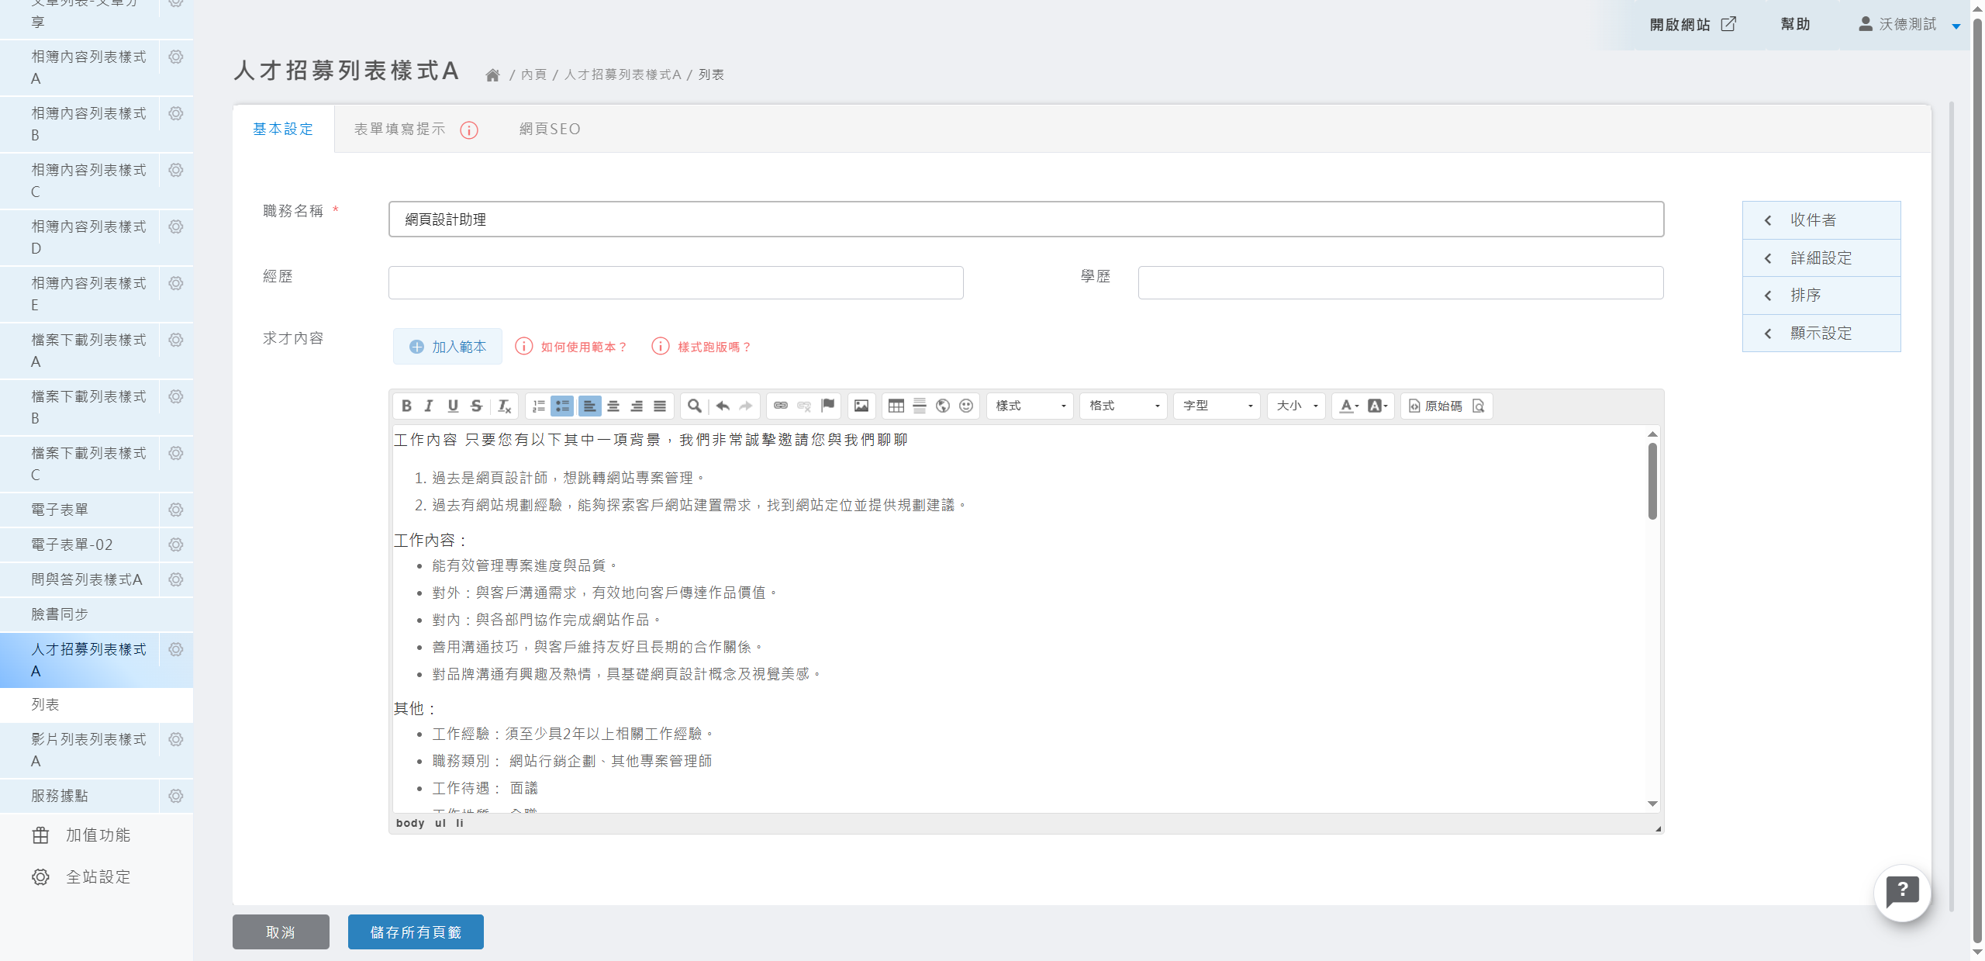Click the insert image icon
The width and height of the screenshot is (1985, 961).
coord(861,406)
